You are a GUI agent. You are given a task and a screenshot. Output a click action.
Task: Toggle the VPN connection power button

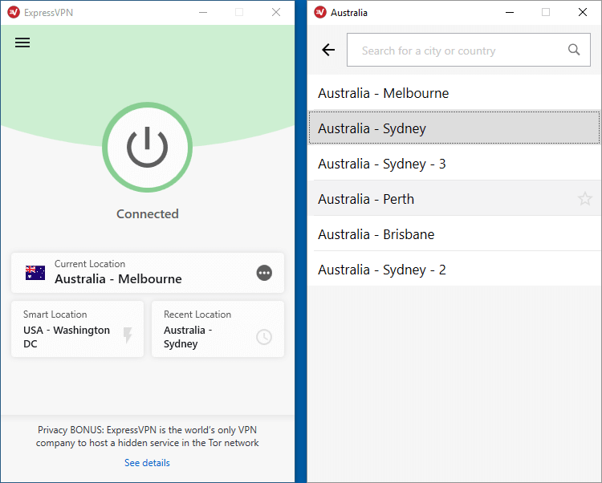(148, 148)
